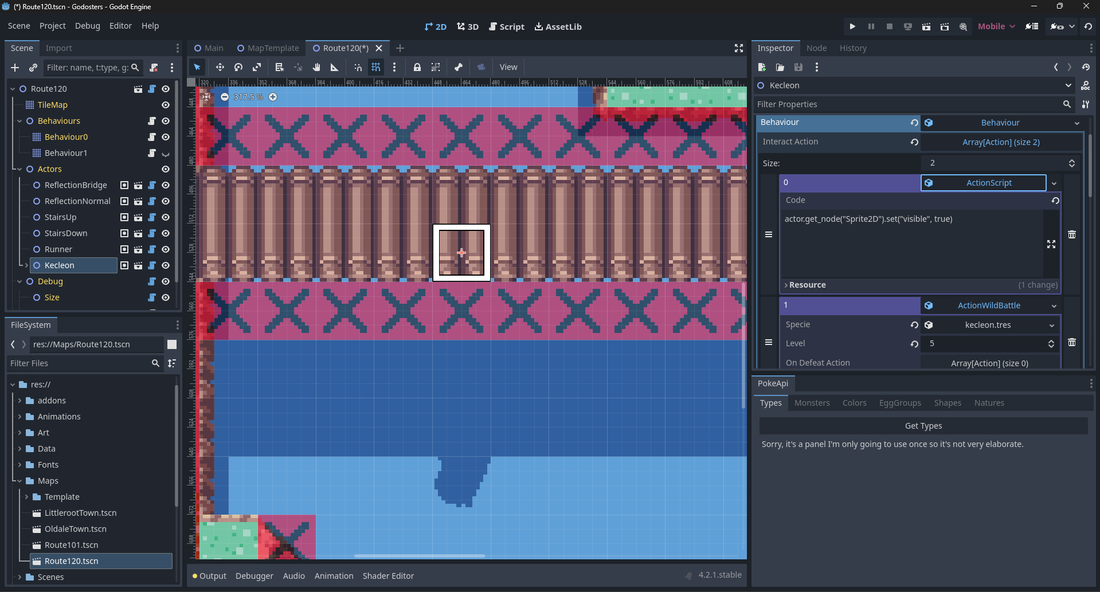Expand the kecleon.tres Specie dropdown
This screenshot has width=1100, height=592.
(1051, 325)
